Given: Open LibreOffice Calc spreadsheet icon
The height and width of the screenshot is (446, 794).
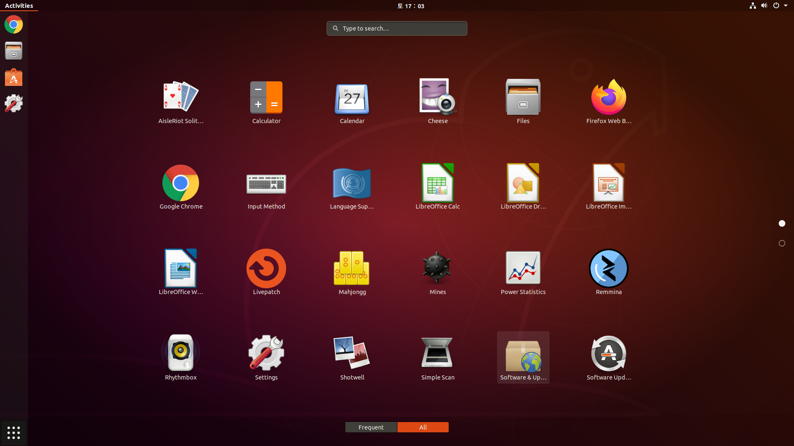Looking at the screenshot, I should (x=438, y=183).
